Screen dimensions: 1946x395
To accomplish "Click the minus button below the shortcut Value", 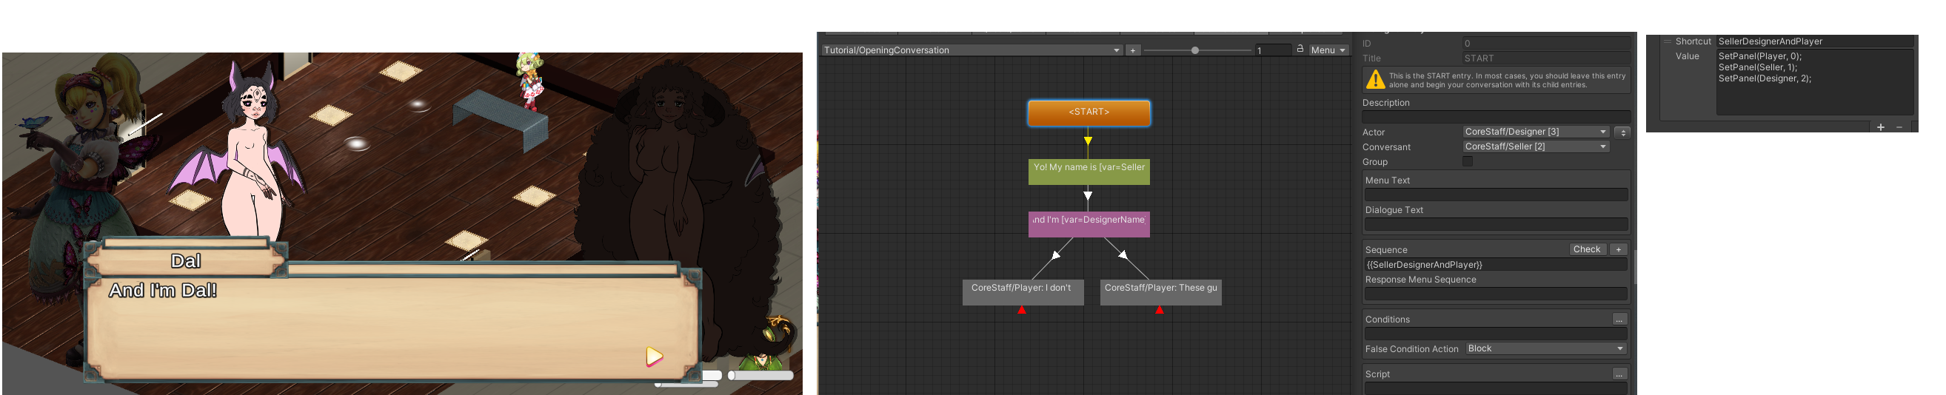I will 1899,127.
